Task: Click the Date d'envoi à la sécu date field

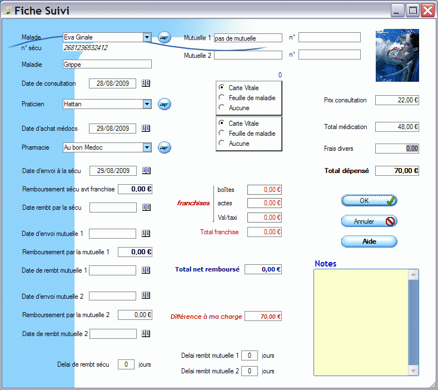Action: click(x=113, y=171)
